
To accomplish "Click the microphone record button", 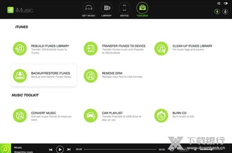I will coord(225,12).
